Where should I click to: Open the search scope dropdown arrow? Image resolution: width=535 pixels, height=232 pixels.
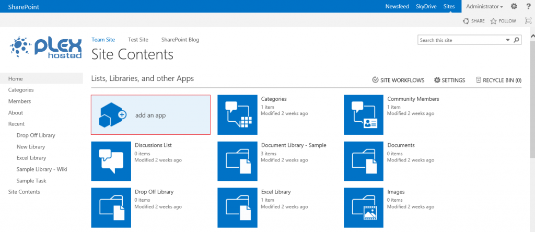pos(507,40)
